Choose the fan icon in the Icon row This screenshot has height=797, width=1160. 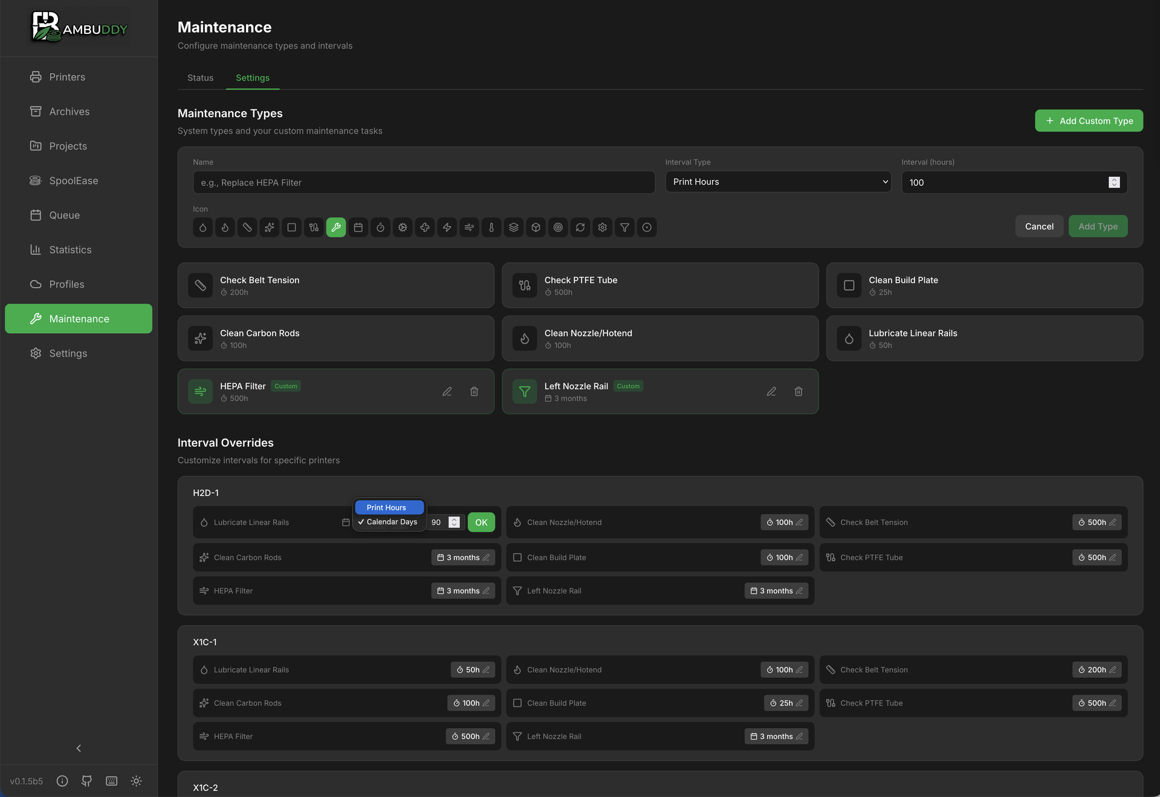click(424, 227)
